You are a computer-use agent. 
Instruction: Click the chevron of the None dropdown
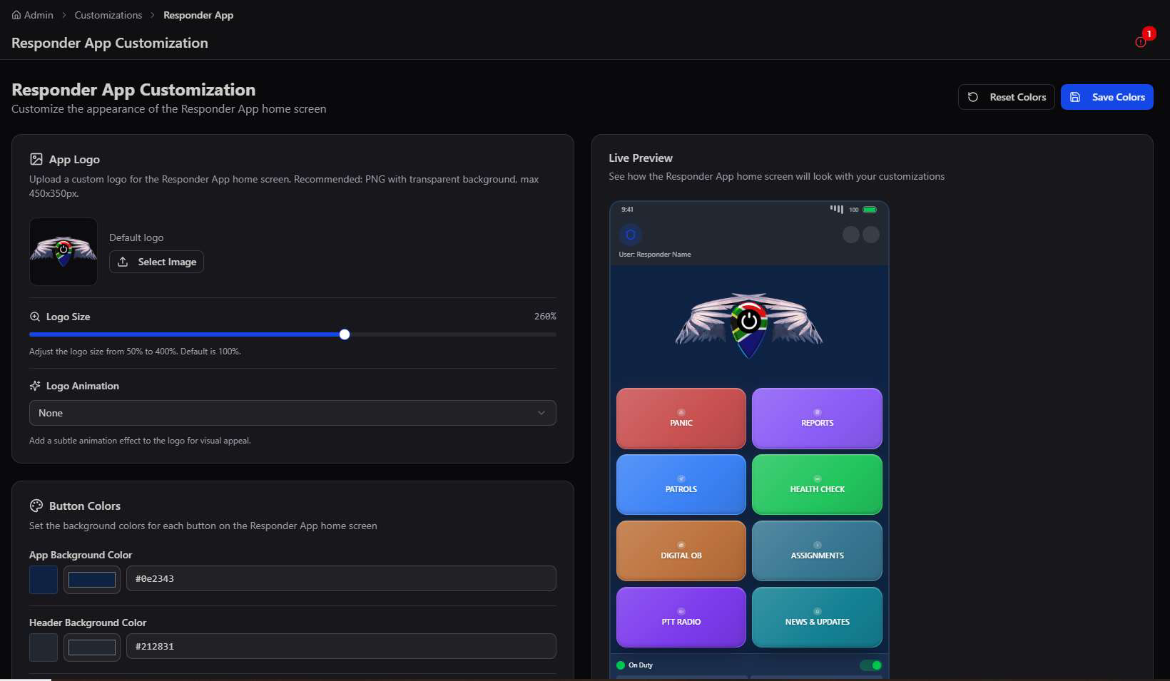pyautogui.click(x=541, y=413)
